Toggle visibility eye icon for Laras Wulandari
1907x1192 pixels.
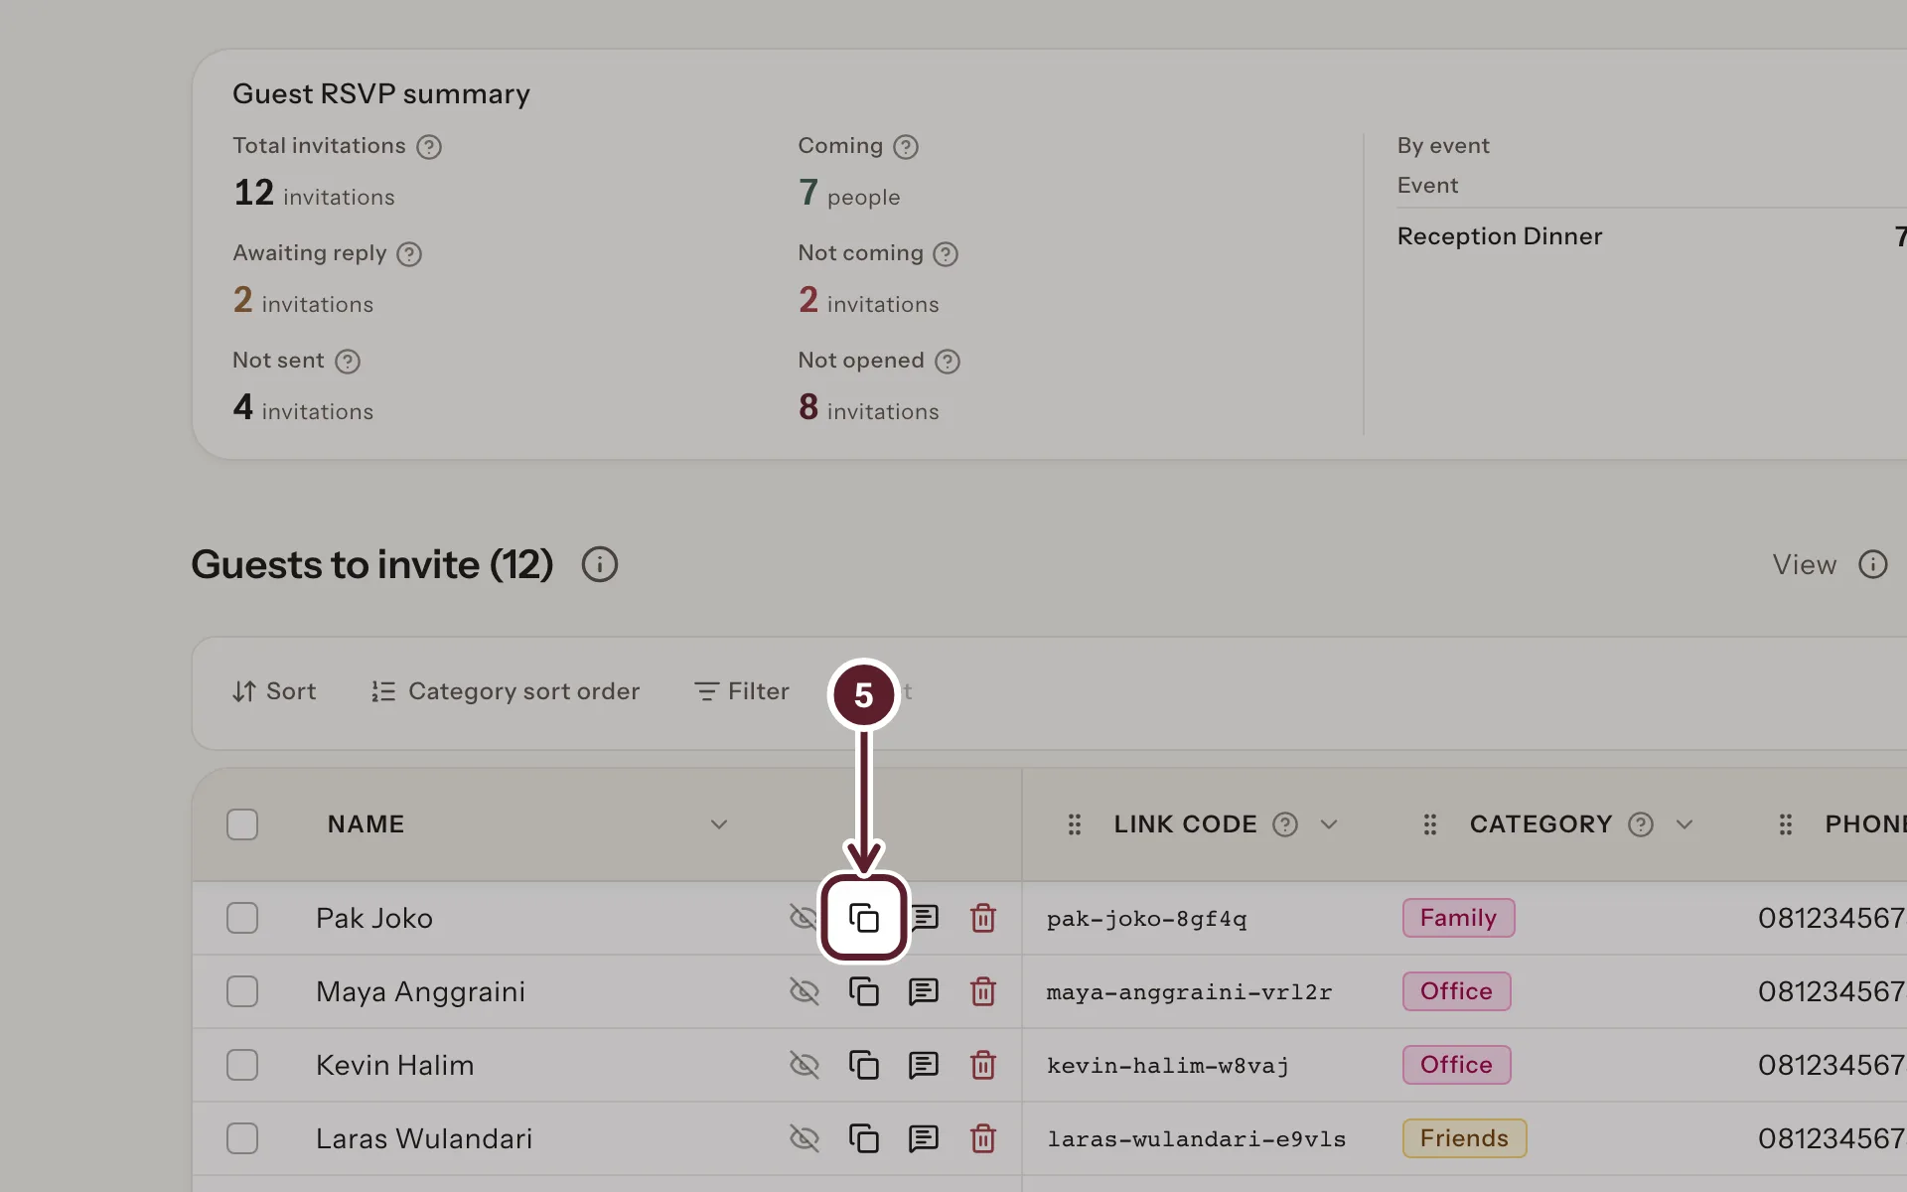tap(804, 1138)
